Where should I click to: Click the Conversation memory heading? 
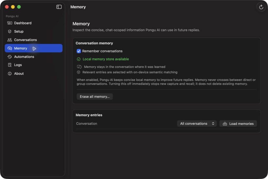94,43
